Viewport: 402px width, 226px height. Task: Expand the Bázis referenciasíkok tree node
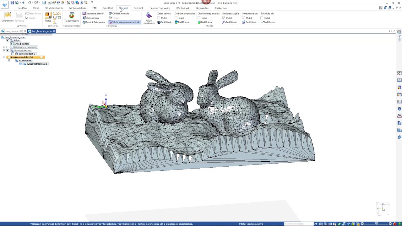pyautogui.click(x=4, y=47)
